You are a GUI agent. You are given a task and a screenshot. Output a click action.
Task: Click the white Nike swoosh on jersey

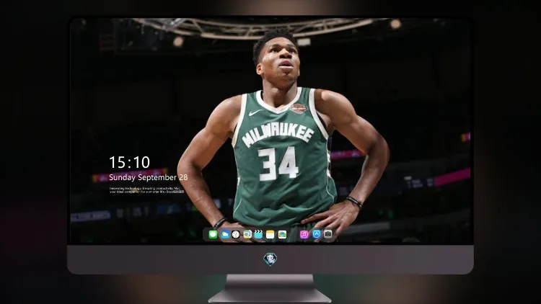click(255, 112)
